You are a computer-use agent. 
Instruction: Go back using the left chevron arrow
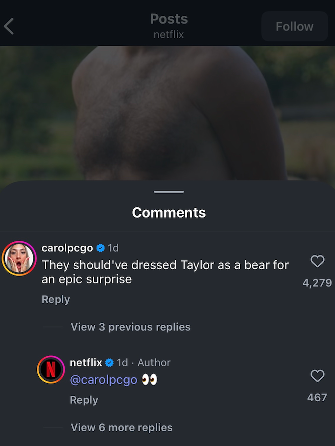click(9, 27)
